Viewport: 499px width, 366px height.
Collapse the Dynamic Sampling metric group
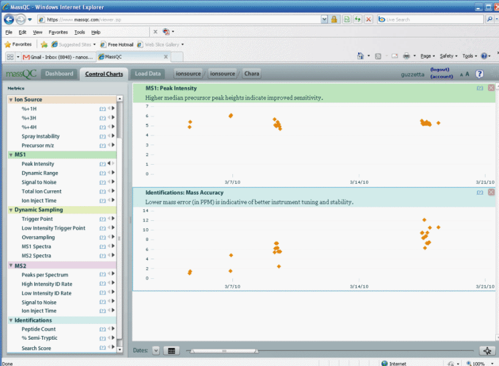coord(11,210)
